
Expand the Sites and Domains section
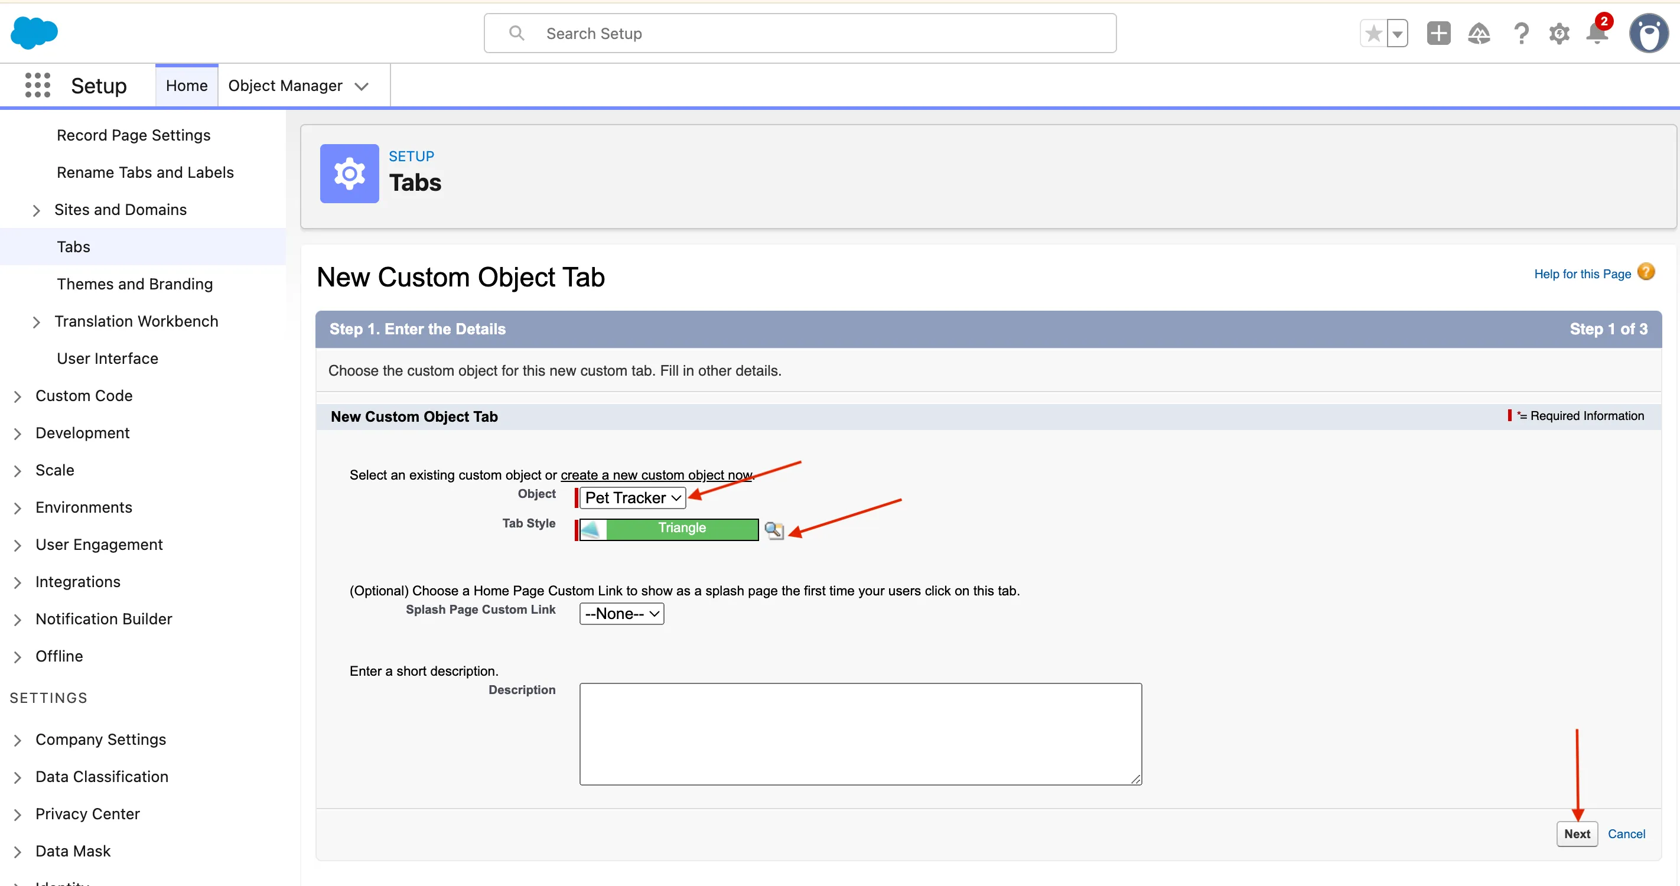37,210
